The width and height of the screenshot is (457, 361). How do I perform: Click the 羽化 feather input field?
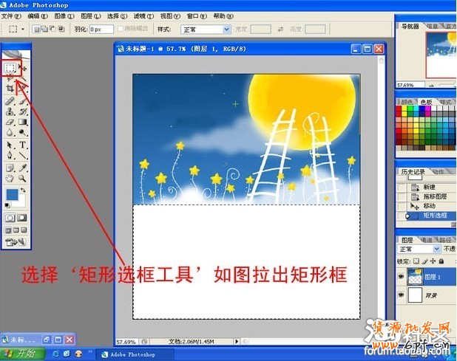coord(101,29)
